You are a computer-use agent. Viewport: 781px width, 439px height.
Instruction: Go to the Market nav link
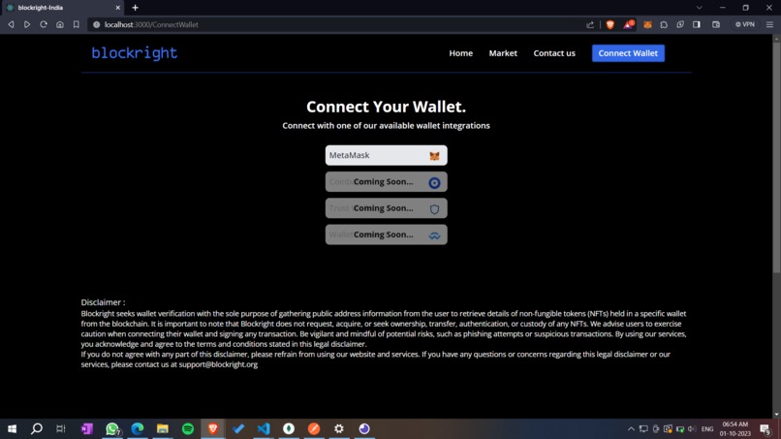503,53
